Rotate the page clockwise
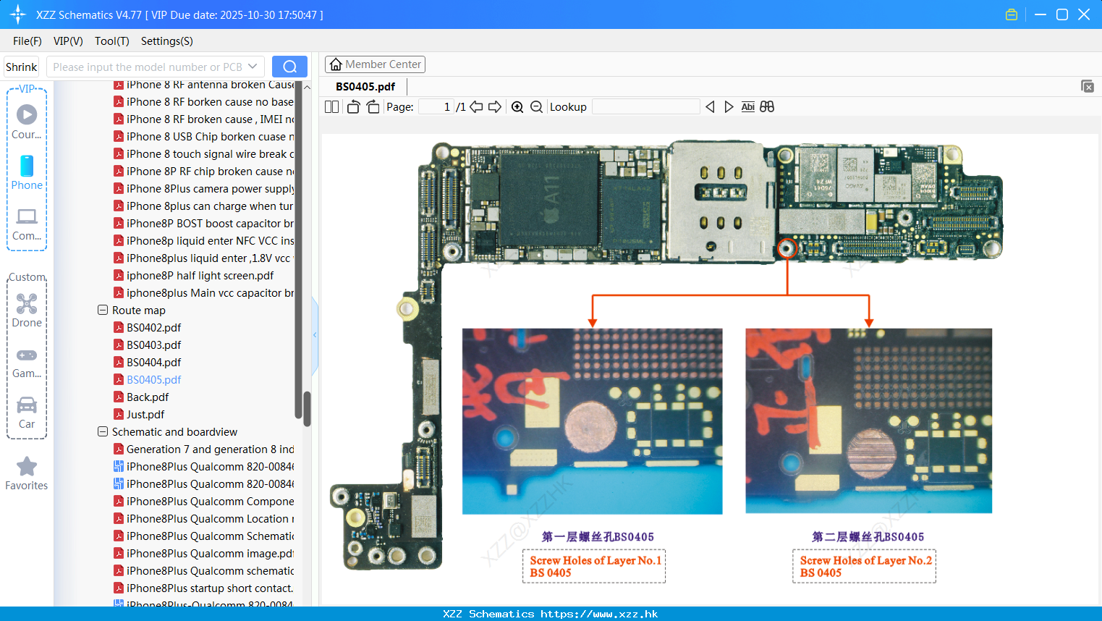Screen dimensions: 1102x621 tap(373, 107)
